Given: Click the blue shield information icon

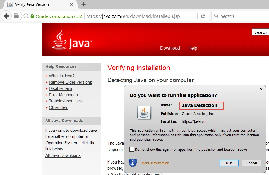Looking at the screenshot, I should point(133,163).
